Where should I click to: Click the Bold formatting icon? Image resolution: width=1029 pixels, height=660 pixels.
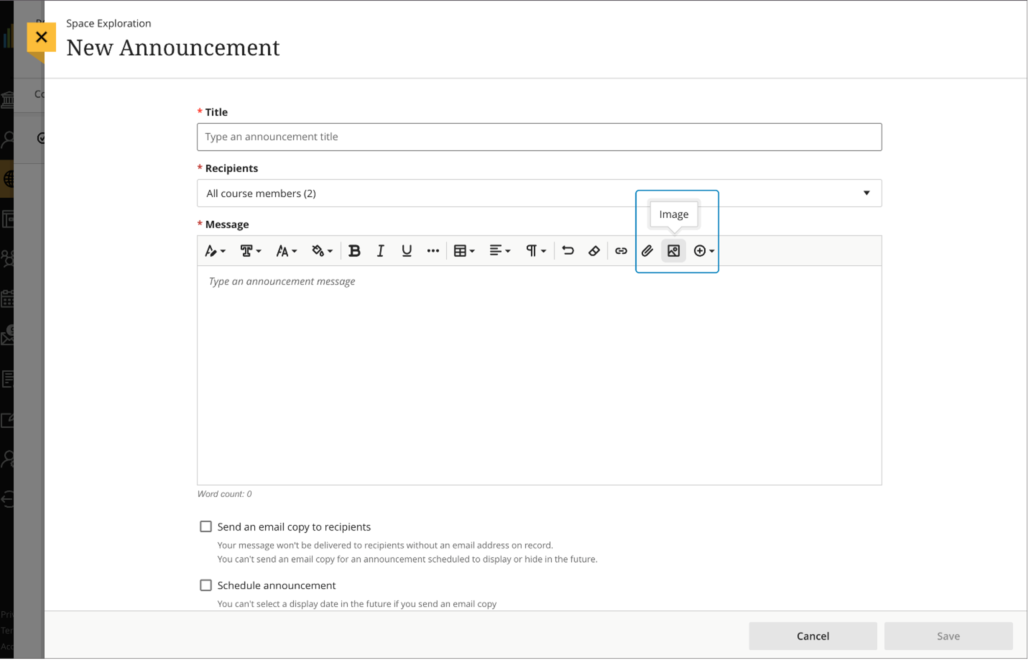[354, 251]
